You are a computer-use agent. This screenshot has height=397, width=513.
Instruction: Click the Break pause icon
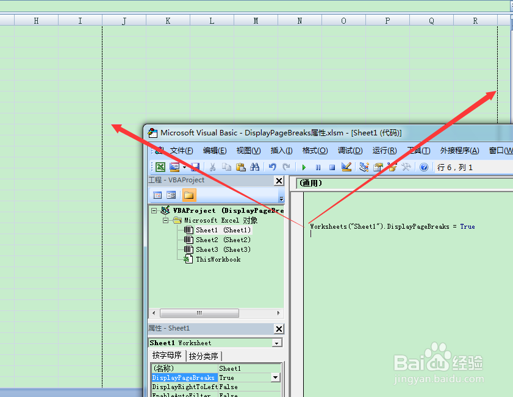(318, 168)
